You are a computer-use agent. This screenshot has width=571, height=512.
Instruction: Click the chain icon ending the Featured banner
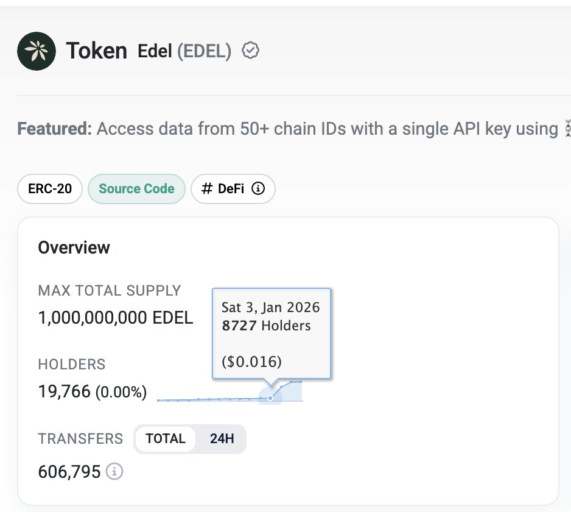[568, 129]
